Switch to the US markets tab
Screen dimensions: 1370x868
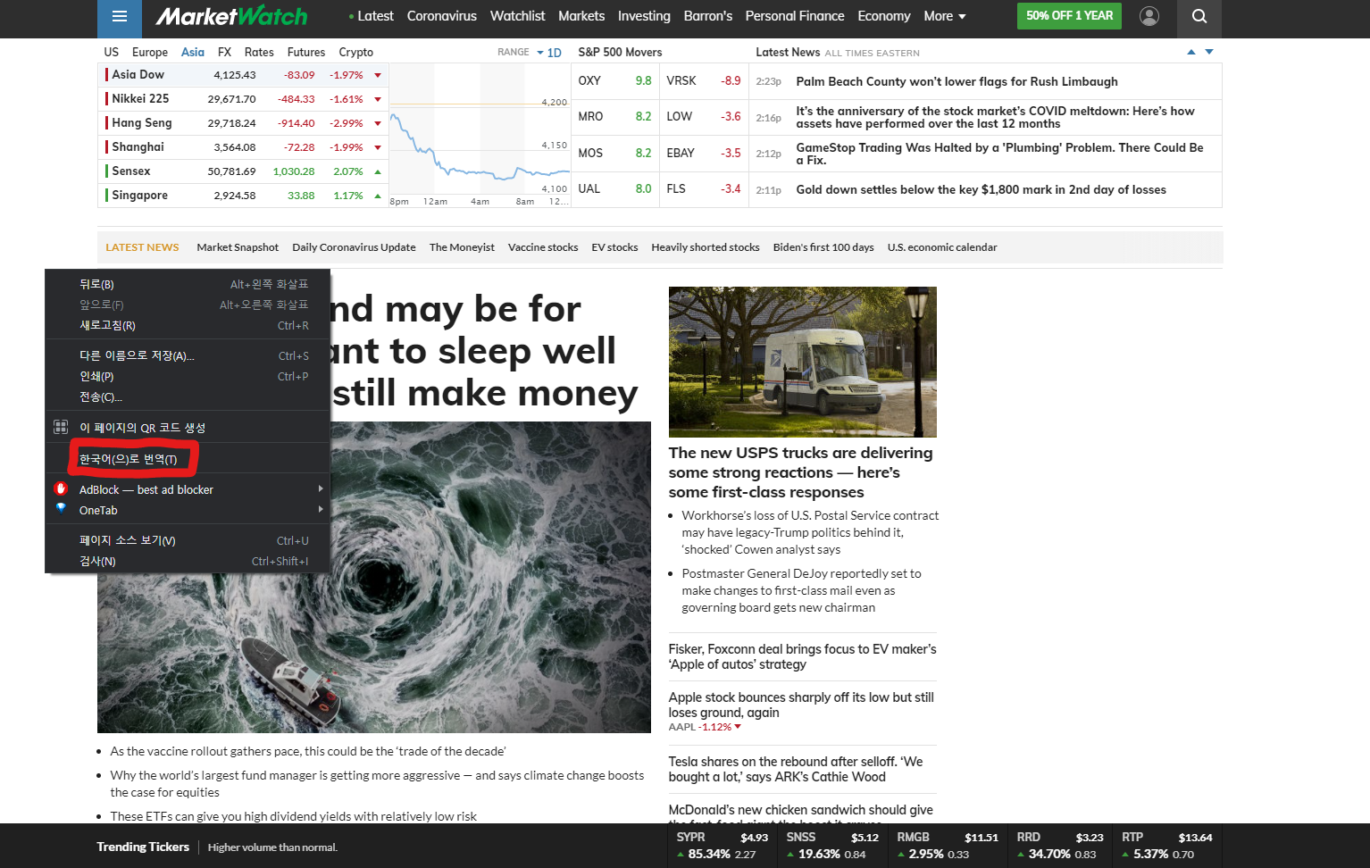click(112, 52)
